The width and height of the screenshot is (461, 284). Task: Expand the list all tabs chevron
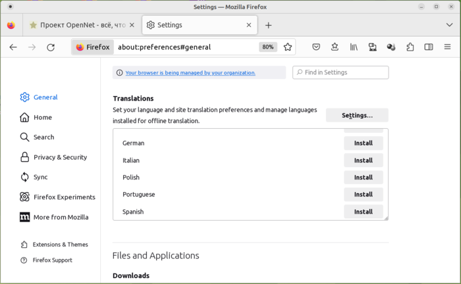pyautogui.click(x=448, y=25)
